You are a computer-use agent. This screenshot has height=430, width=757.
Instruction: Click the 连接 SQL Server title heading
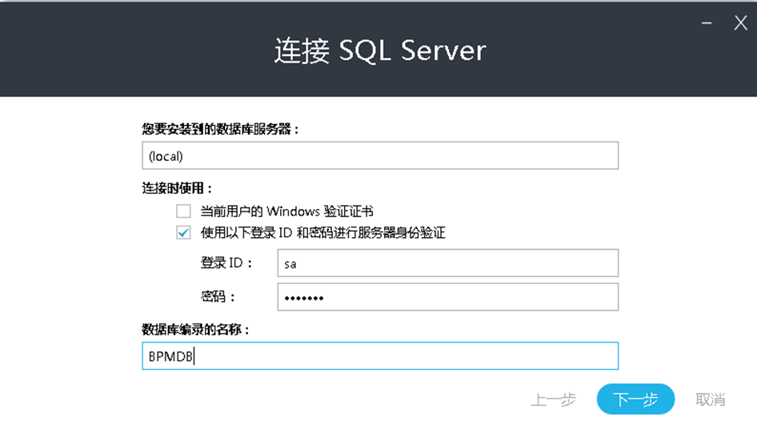380,50
